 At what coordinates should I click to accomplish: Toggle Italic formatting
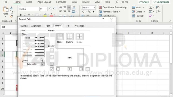coord(25,15)
